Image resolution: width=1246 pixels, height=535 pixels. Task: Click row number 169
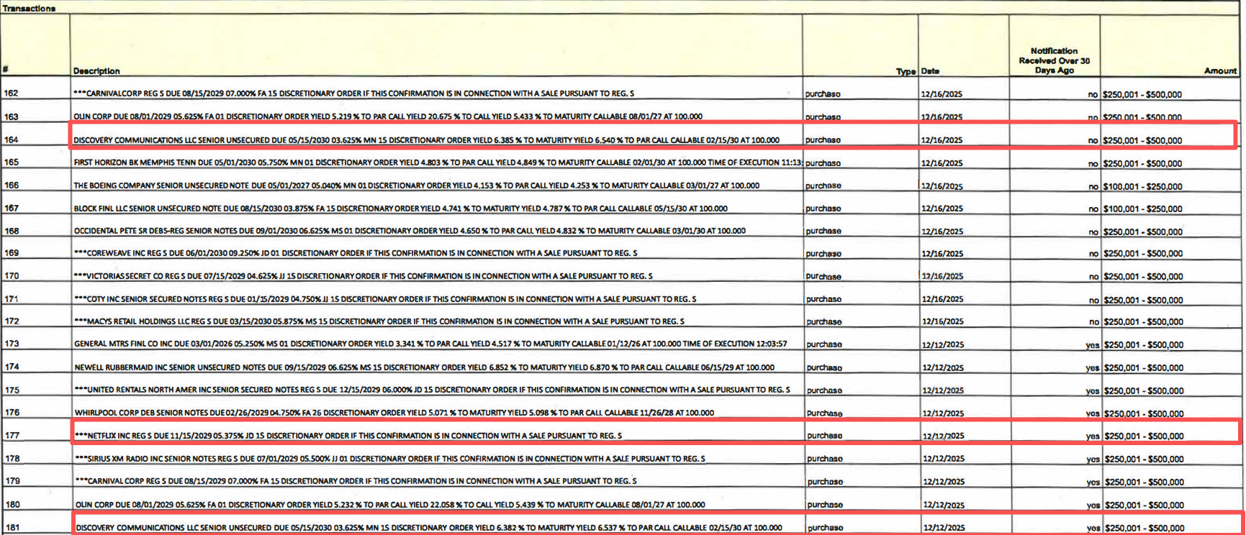[11, 252]
